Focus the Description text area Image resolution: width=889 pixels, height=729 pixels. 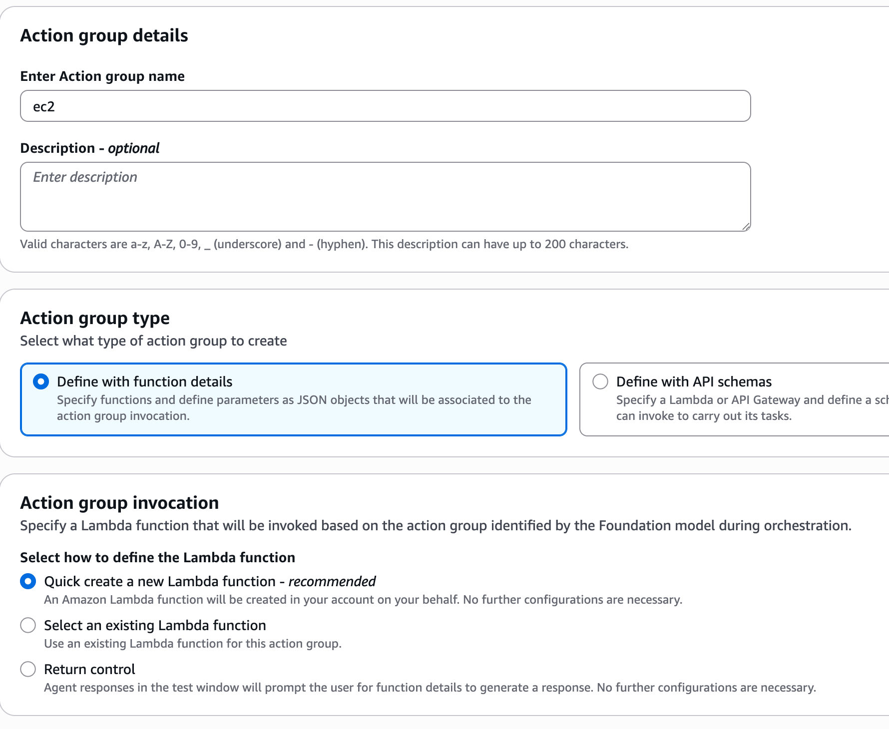pos(385,196)
